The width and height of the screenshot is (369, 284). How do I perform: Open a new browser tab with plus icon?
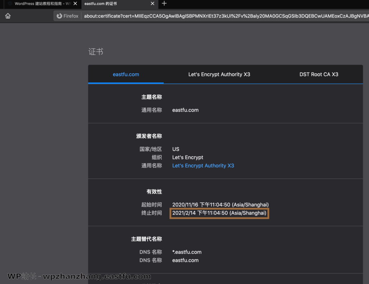click(x=164, y=4)
